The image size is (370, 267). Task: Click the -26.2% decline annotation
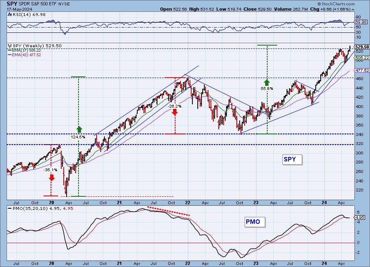coord(175,106)
